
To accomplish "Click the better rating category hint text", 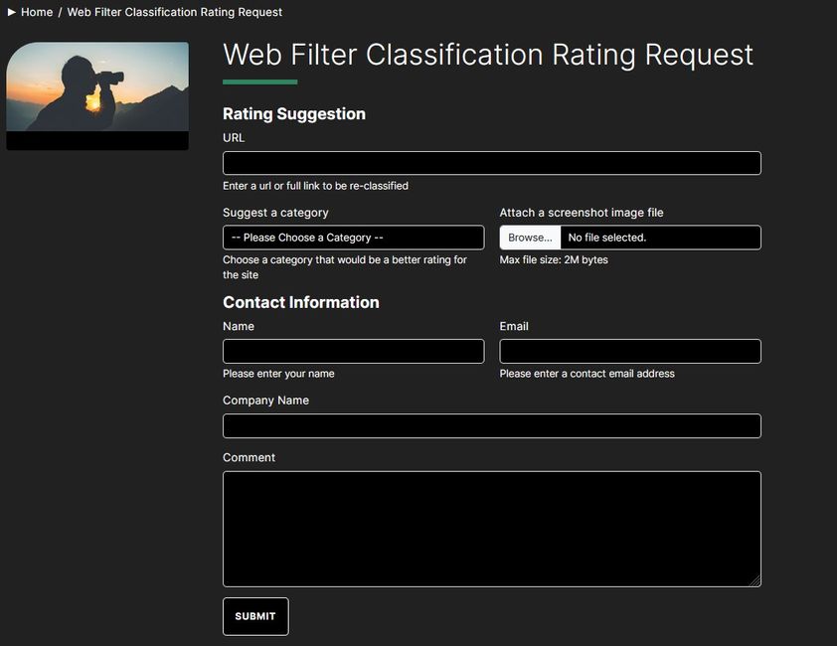I will (x=345, y=267).
